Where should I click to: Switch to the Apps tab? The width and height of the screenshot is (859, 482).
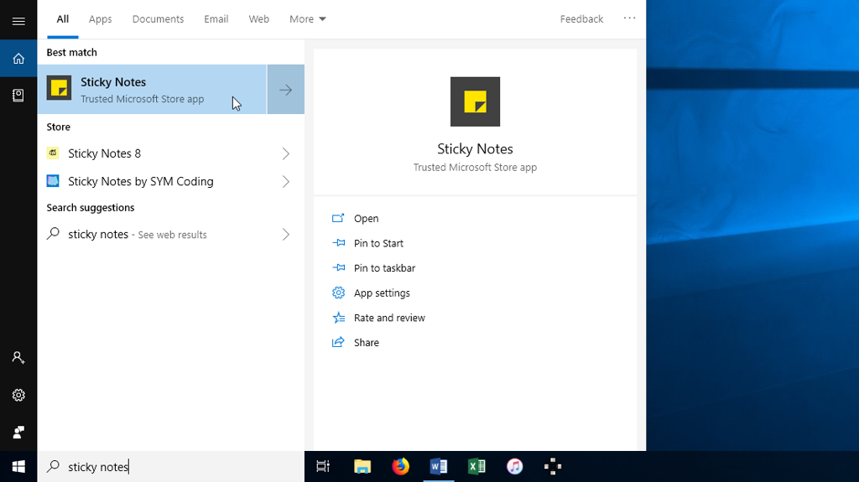pos(101,19)
